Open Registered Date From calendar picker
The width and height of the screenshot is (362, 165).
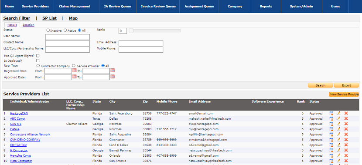[74, 71]
